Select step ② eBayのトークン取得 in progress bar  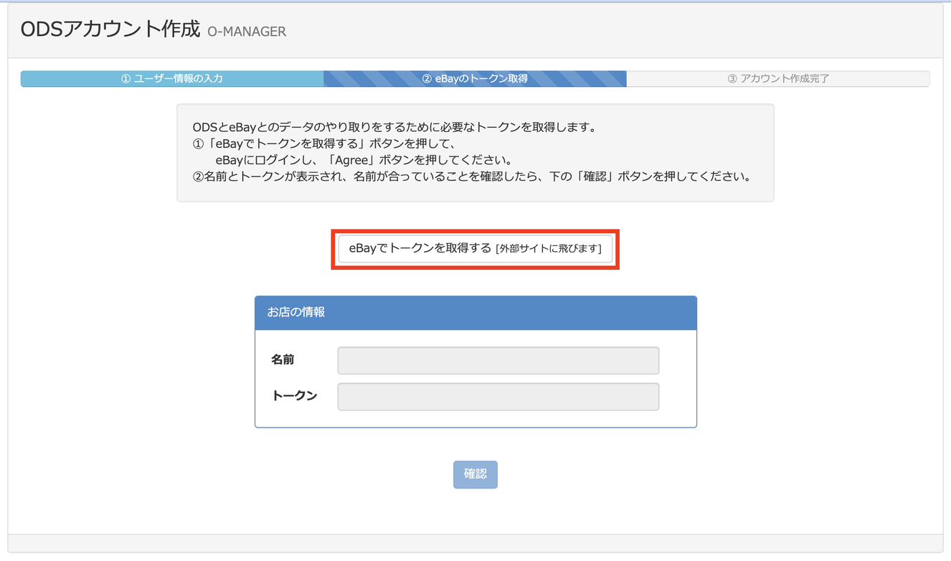pos(474,79)
